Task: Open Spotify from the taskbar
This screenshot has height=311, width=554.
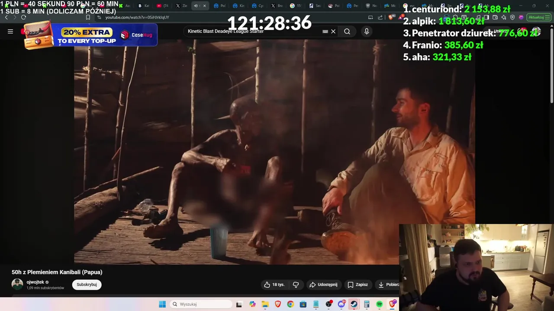Action: (x=380, y=304)
